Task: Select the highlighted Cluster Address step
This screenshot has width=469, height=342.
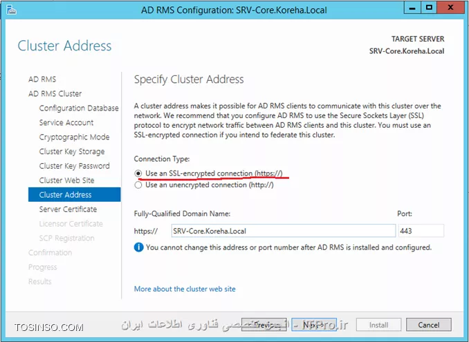Action: click(75, 195)
